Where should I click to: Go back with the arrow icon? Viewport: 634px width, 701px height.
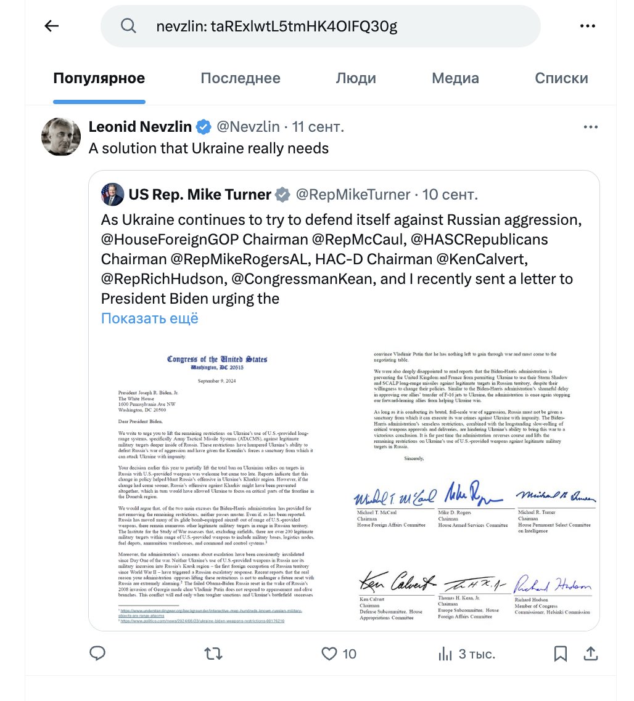[x=51, y=26]
